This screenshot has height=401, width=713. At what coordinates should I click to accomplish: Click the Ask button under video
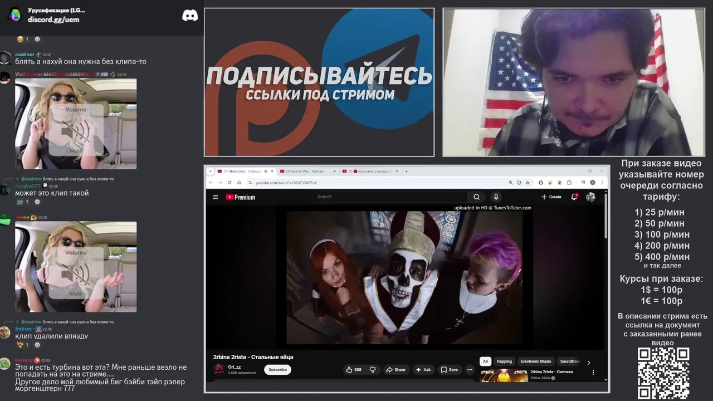pos(423,369)
